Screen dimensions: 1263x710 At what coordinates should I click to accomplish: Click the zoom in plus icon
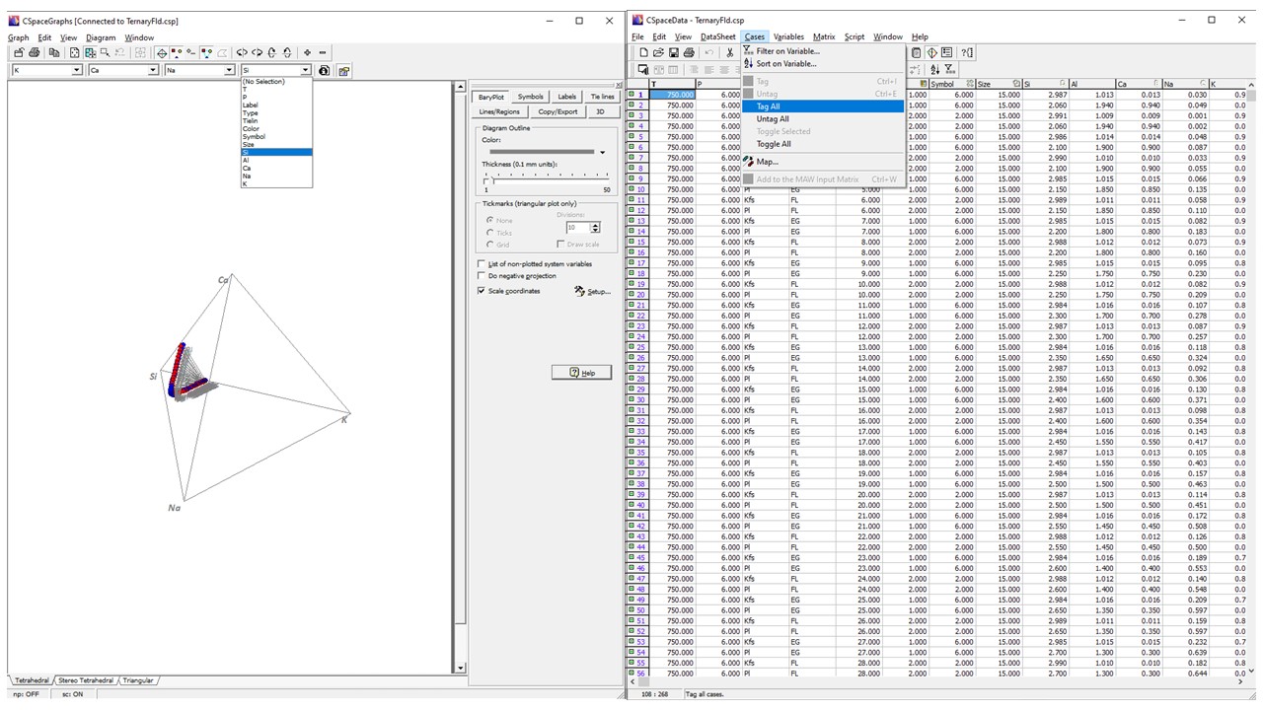click(308, 53)
